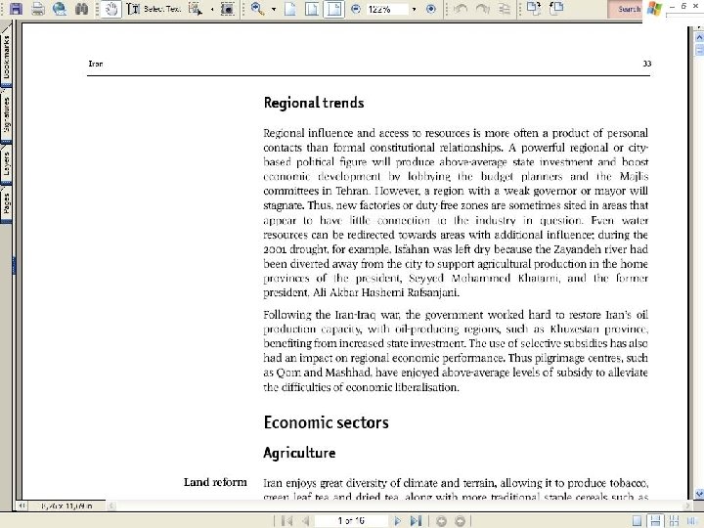This screenshot has height=528, width=704.
Task: Switch to Facing pages layout
Action: [692, 521]
